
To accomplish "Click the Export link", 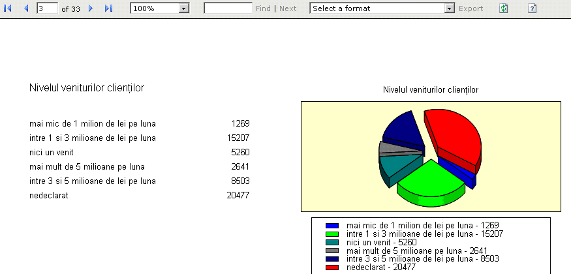I will [471, 8].
